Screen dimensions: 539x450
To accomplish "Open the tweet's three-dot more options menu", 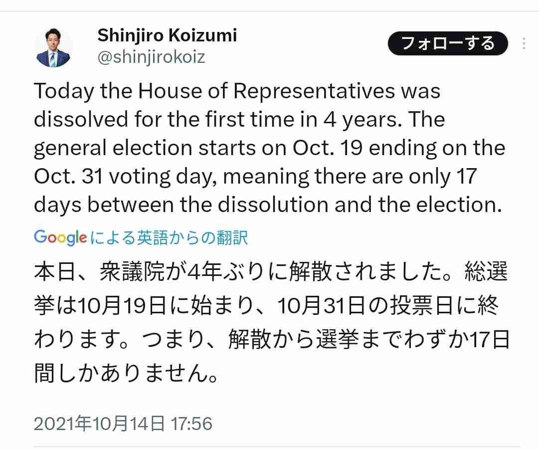I will point(524,44).
